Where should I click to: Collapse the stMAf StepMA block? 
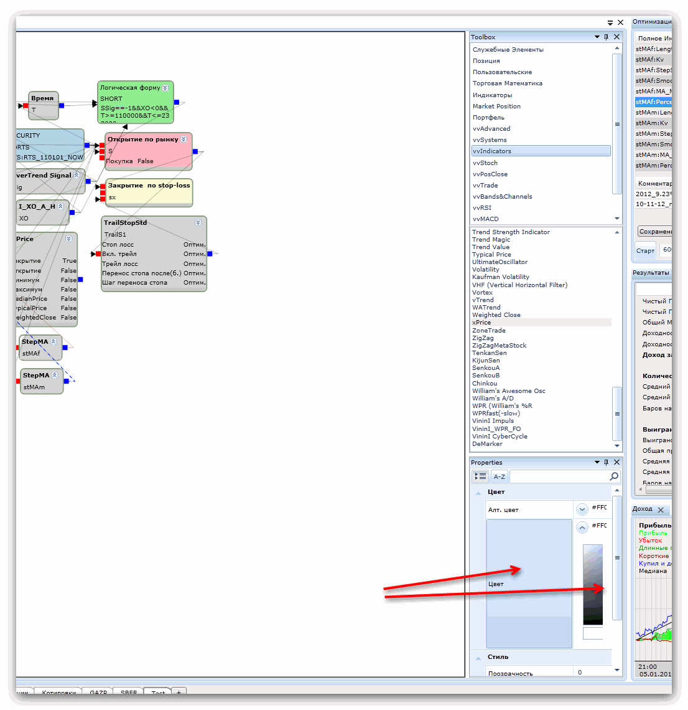click(53, 341)
